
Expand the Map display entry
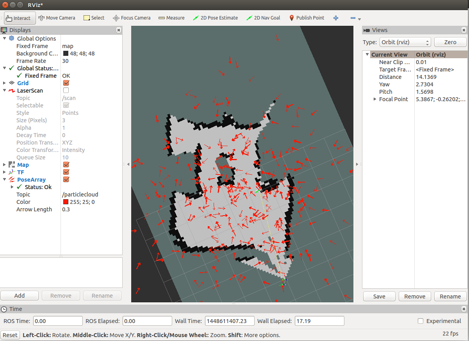[x=4, y=165]
